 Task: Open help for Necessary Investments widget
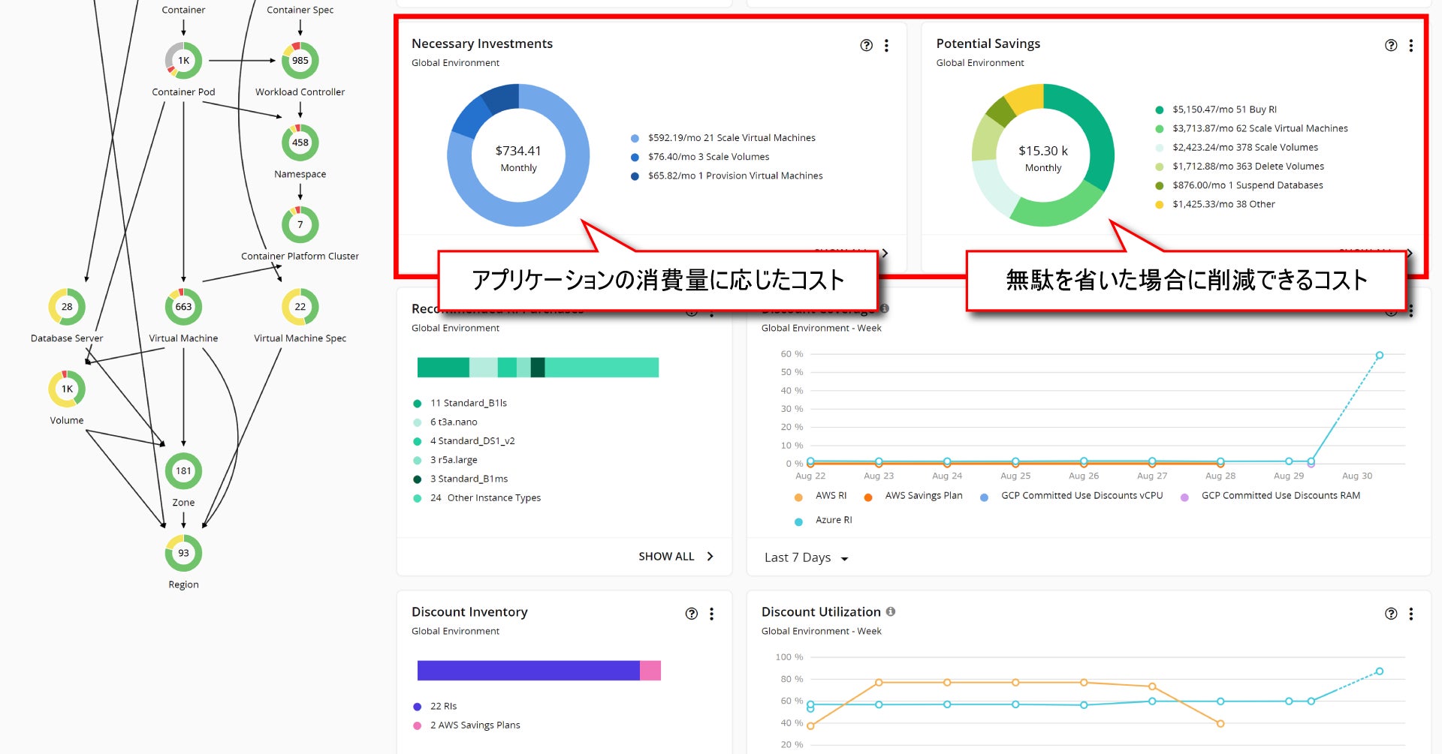point(866,45)
